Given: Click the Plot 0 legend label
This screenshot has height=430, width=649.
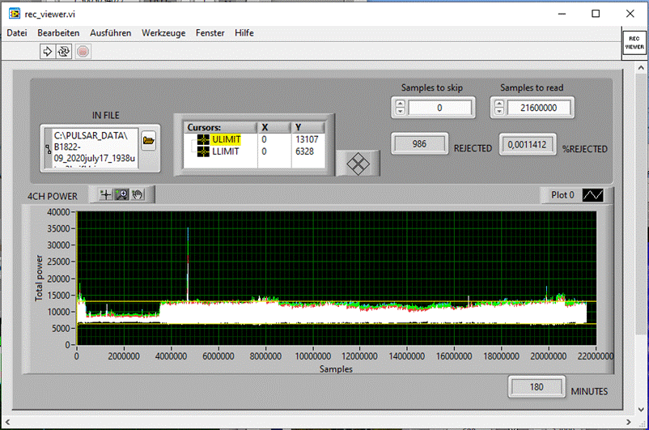Looking at the screenshot, I should pos(562,194).
